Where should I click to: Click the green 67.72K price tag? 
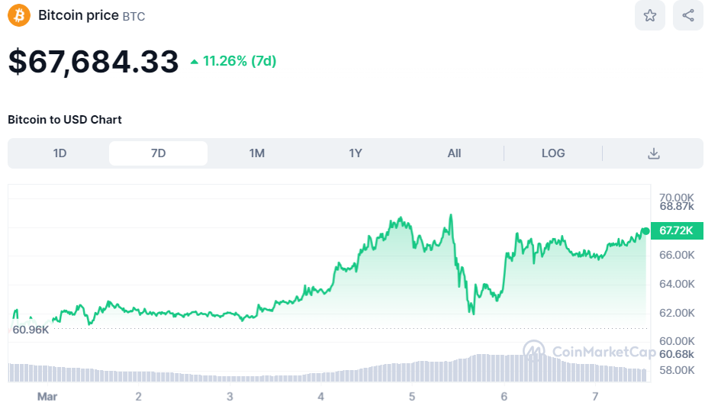coord(676,230)
